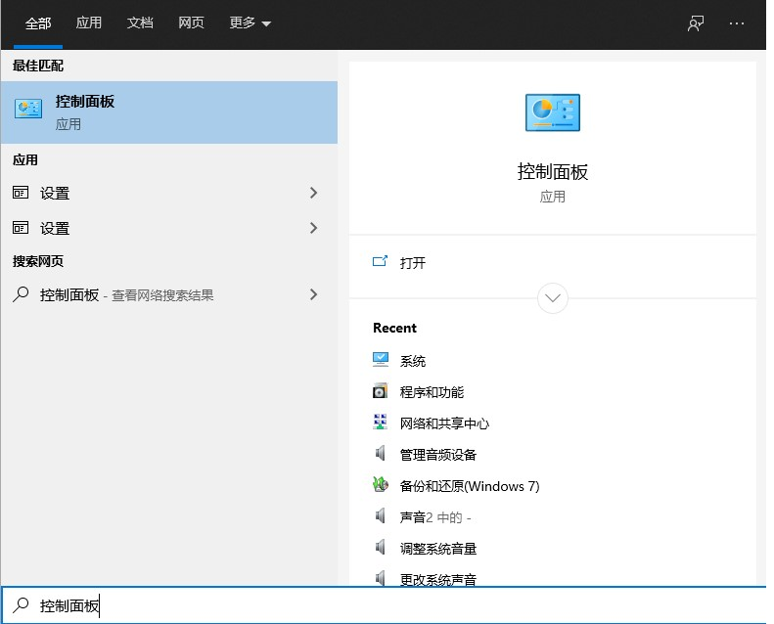The image size is (774, 624).
Task: Click the 程序和功能 icon under Recent
Action: 381,391
